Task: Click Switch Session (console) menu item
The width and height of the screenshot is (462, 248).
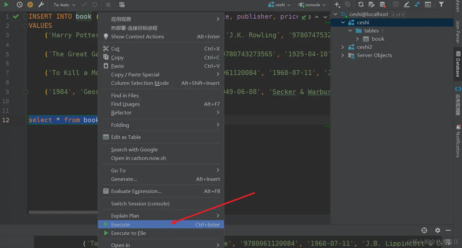Action: coord(161,203)
